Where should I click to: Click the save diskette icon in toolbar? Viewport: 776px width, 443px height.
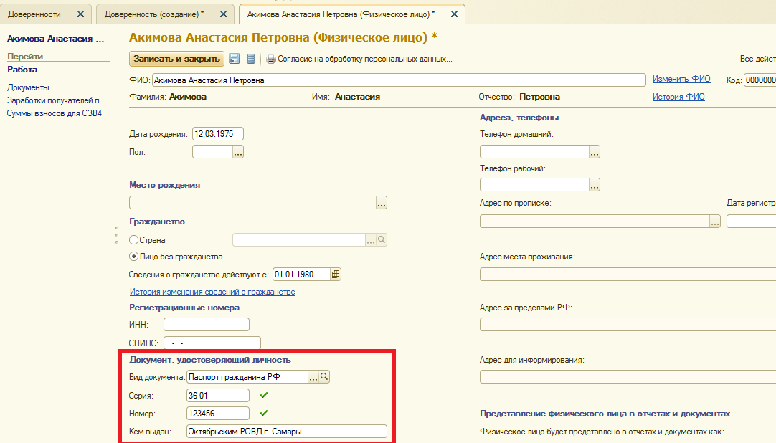coord(234,59)
